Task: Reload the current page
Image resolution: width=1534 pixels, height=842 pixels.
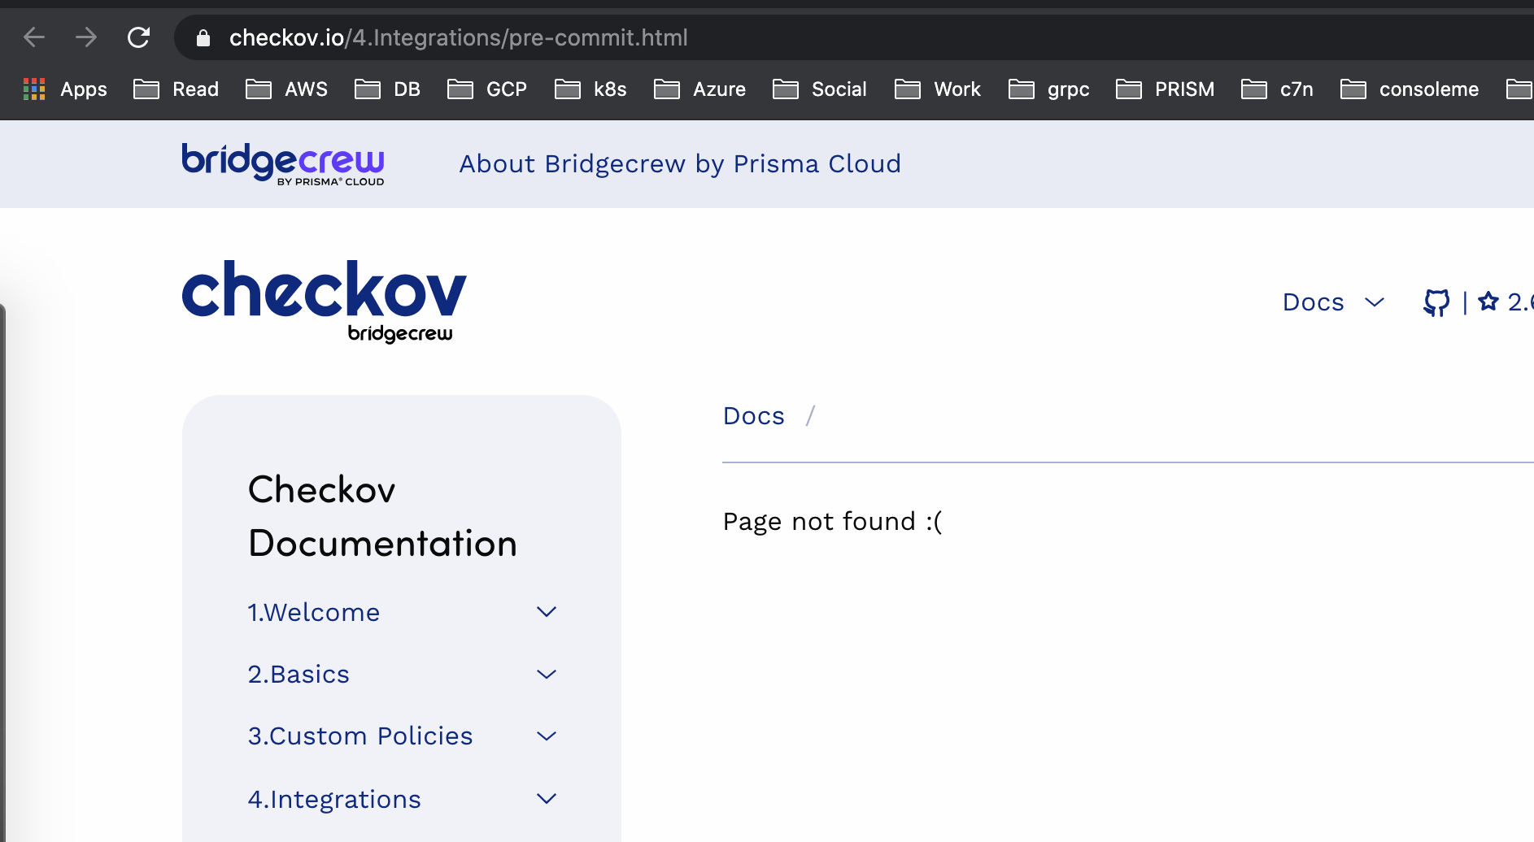Action: point(138,37)
